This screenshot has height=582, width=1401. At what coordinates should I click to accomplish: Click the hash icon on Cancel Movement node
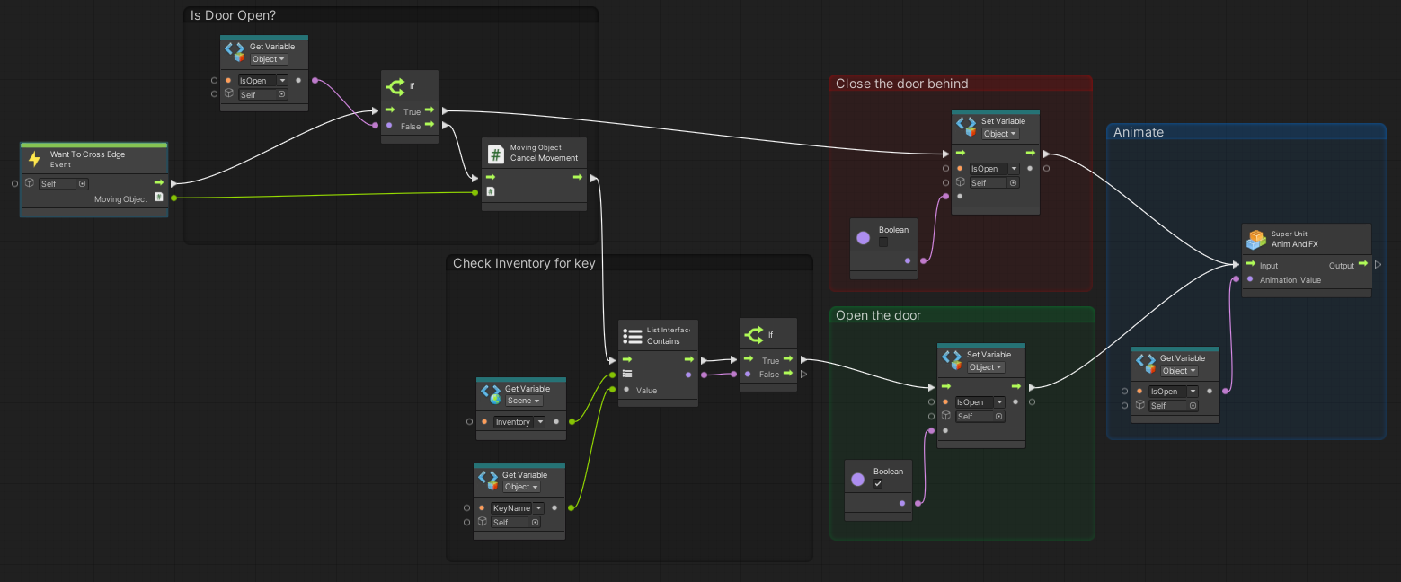click(x=495, y=154)
